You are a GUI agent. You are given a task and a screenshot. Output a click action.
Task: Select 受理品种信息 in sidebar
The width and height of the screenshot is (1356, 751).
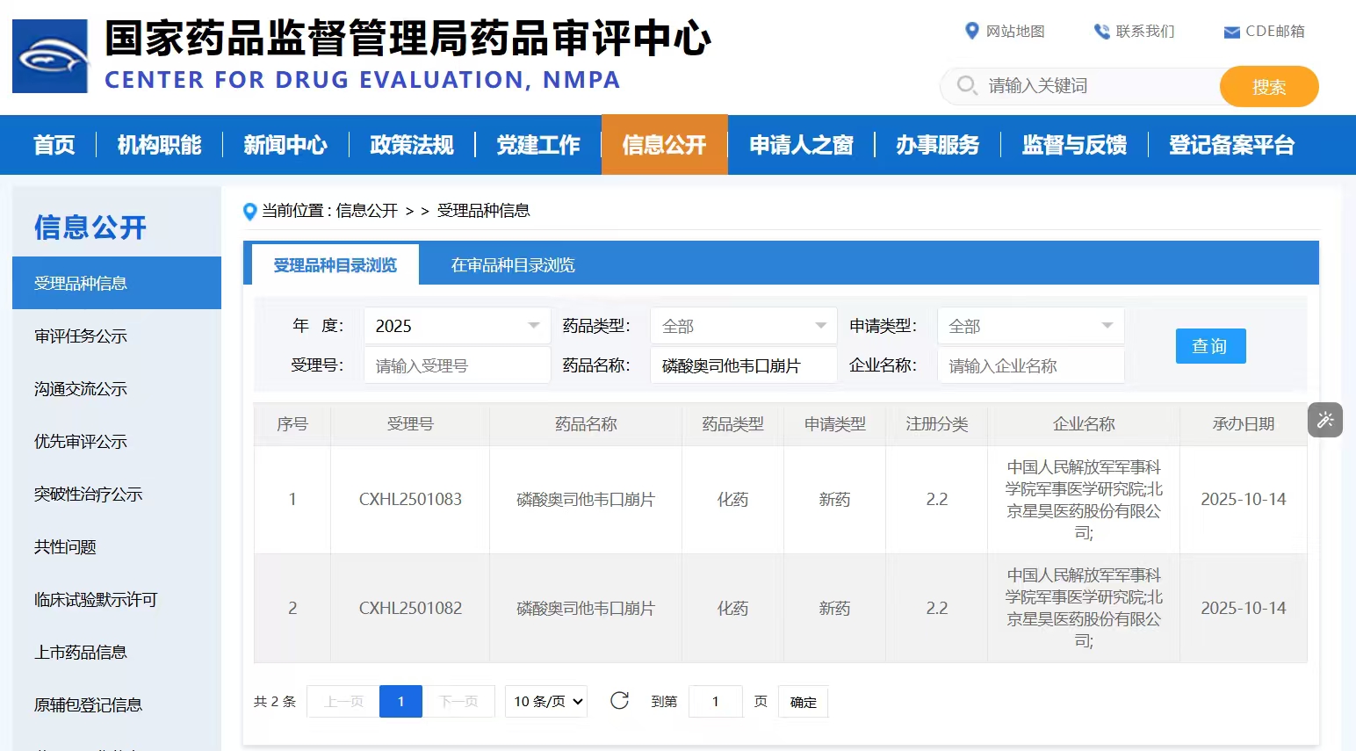[x=117, y=283]
